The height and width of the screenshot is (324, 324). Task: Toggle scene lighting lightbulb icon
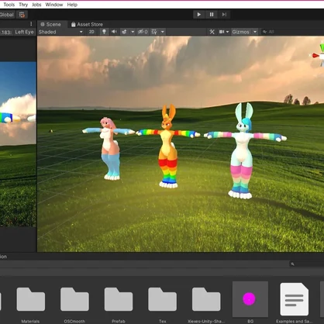[104, 32]
